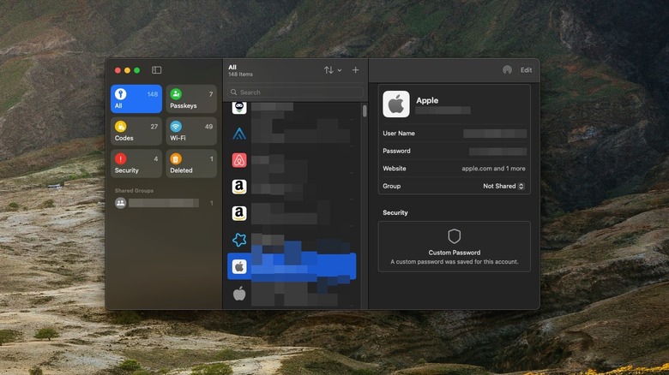Show saved Wi-Fi passwords

coord(191,131)
